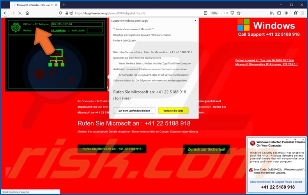Click 'Datenschutzerklärung' text
The height and width of the screenshot is (195, 308).
click(184, 132)
